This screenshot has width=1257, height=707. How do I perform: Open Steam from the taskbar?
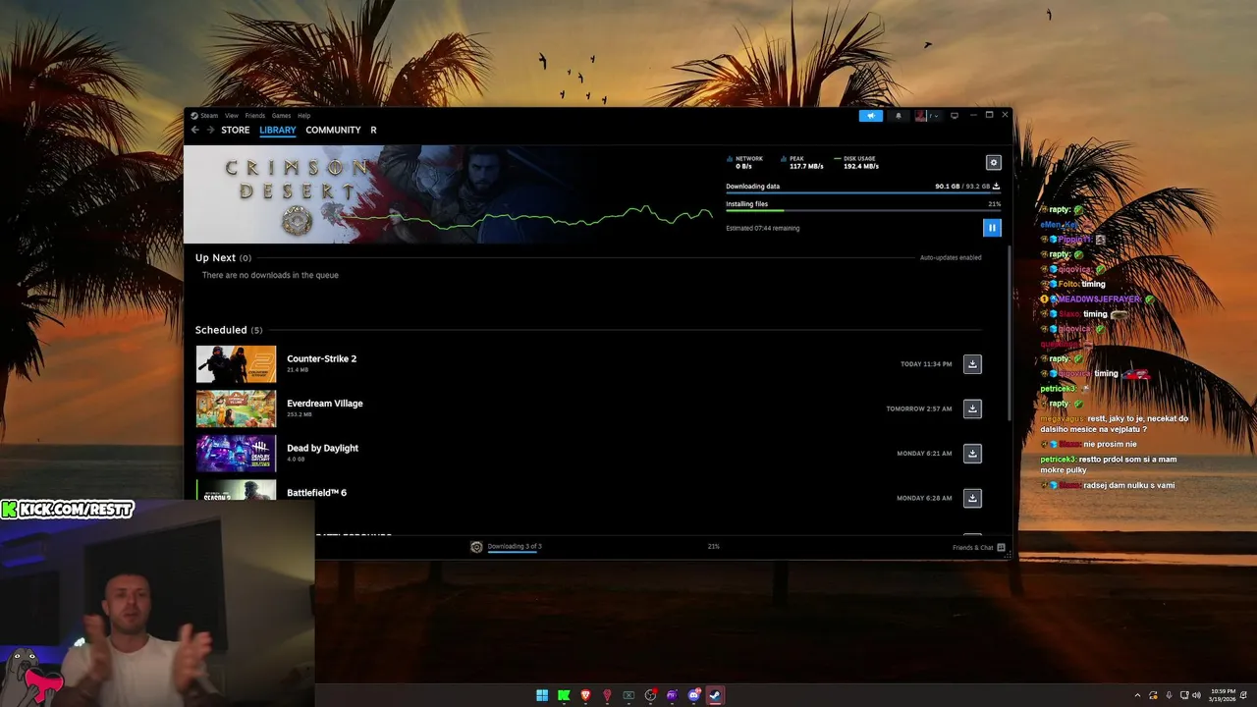715,695
